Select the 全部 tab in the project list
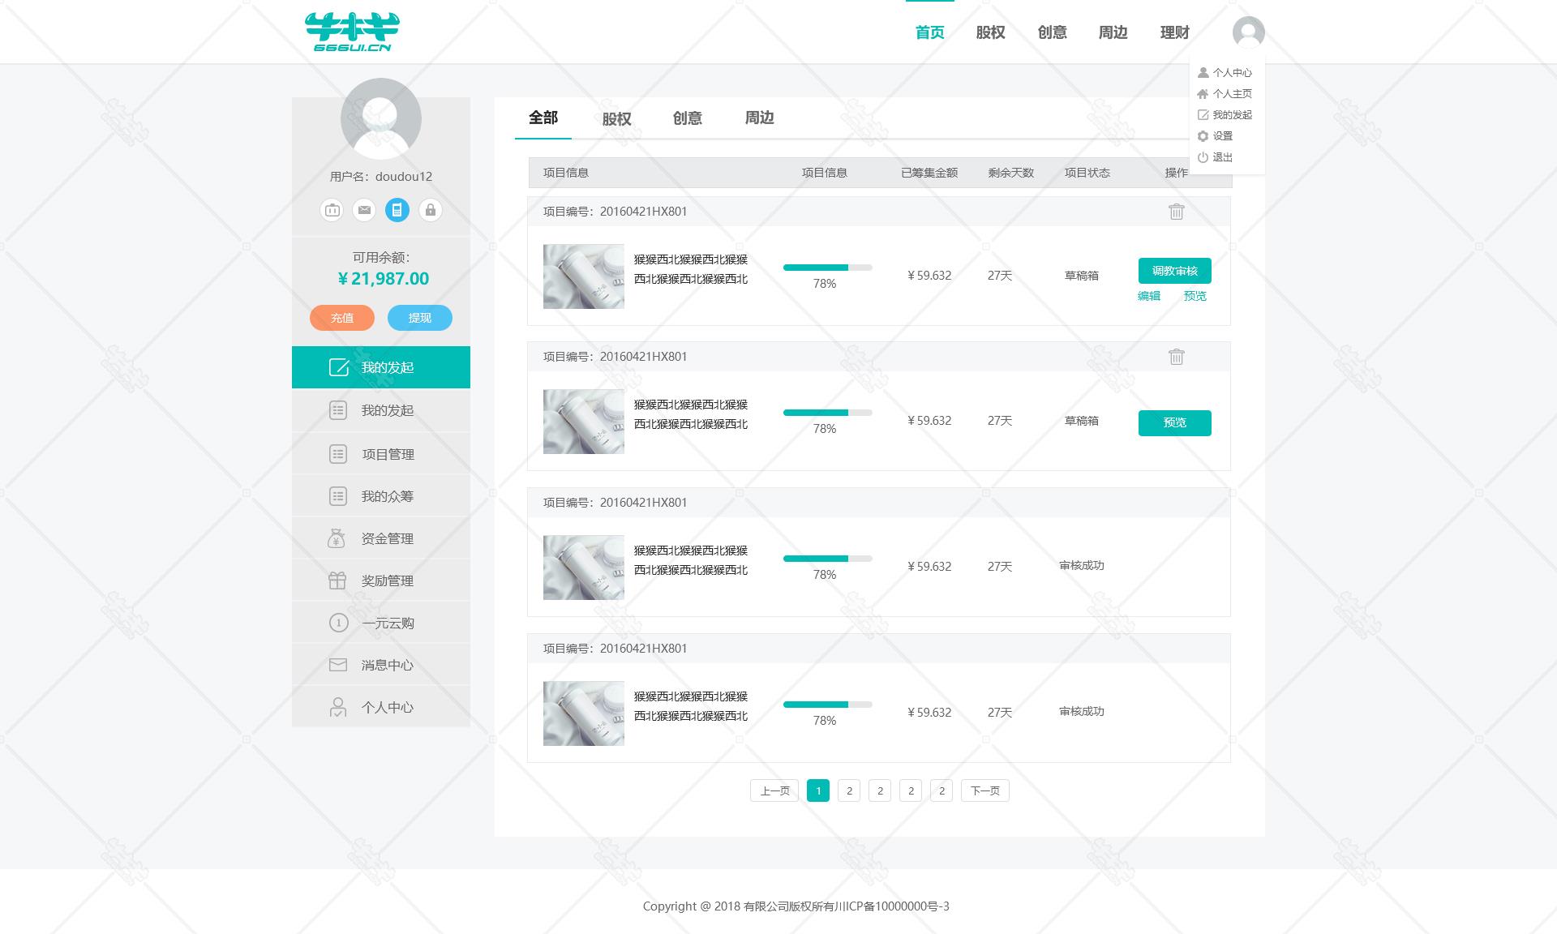1557x934 pixels. pyautogui.click(x=543, y=118)
